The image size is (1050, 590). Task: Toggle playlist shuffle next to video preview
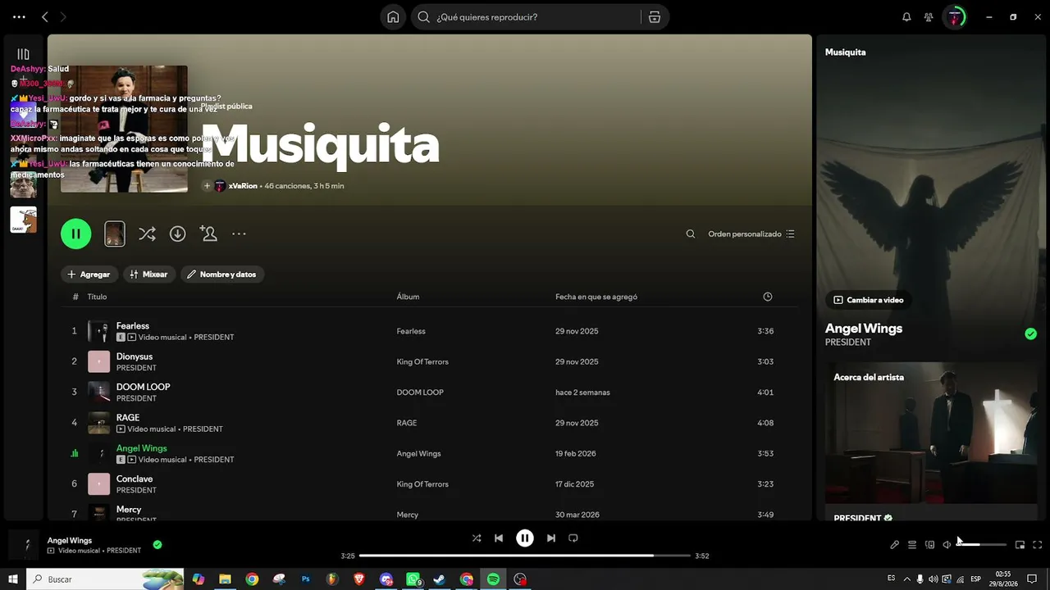point(147,234)
